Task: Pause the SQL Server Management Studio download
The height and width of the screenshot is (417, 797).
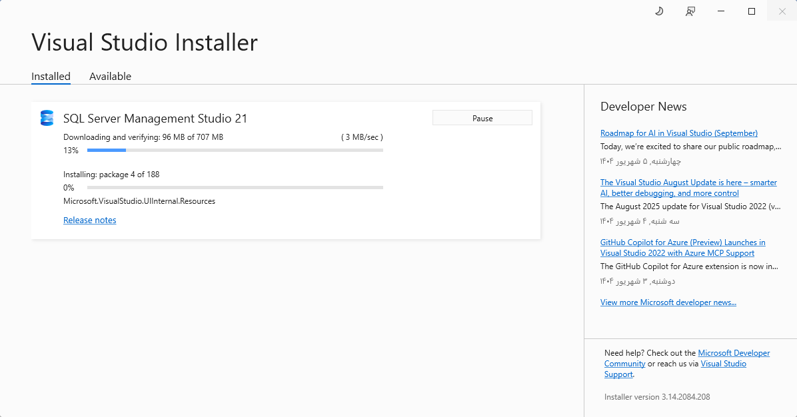Action: click(x=482, y=117)
